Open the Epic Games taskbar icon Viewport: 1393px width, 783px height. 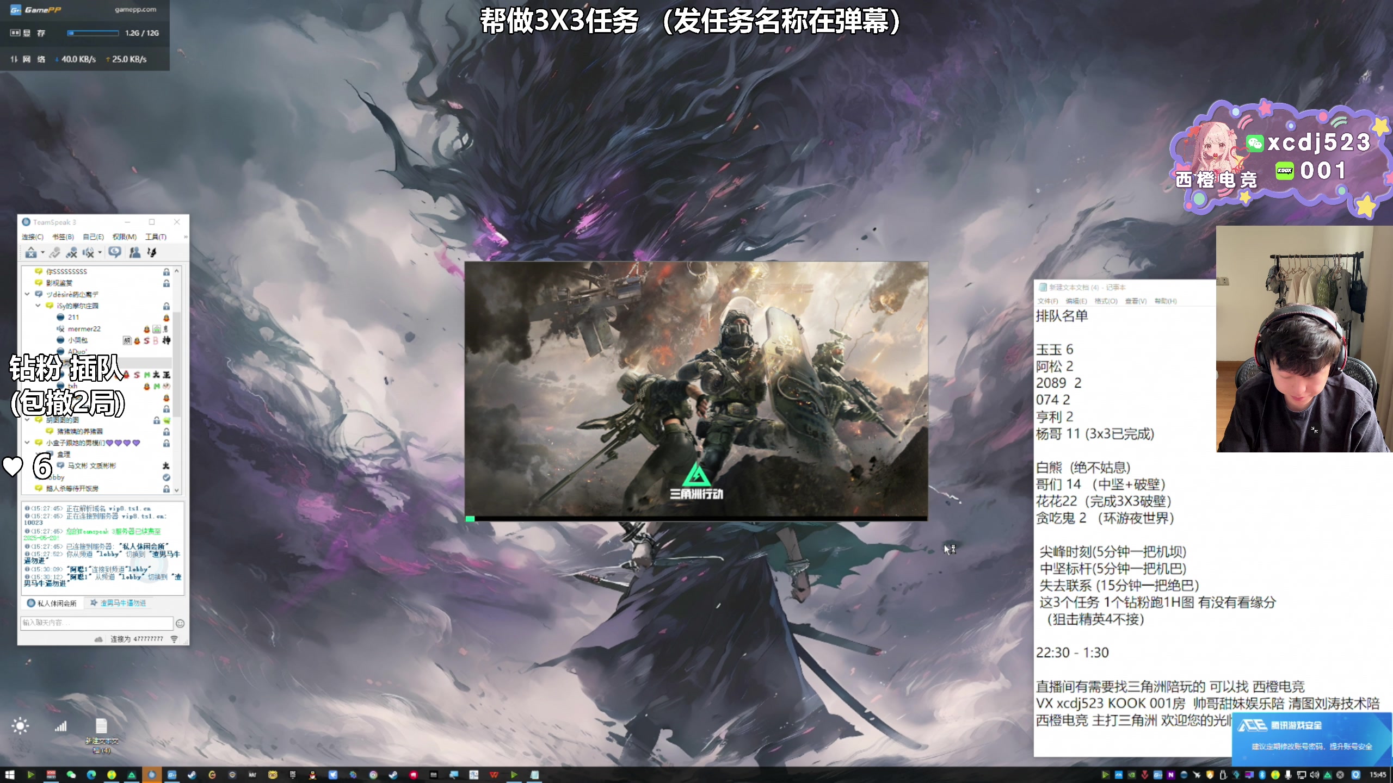[x=293, y=775]
